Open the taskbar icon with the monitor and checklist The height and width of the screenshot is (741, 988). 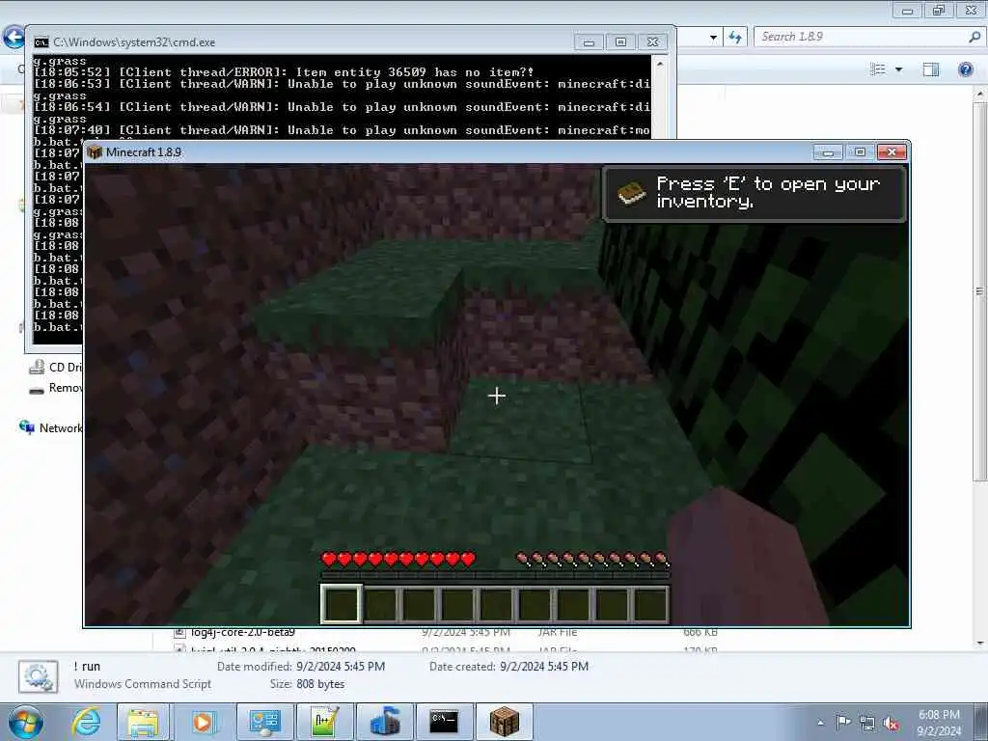[264, 722]
